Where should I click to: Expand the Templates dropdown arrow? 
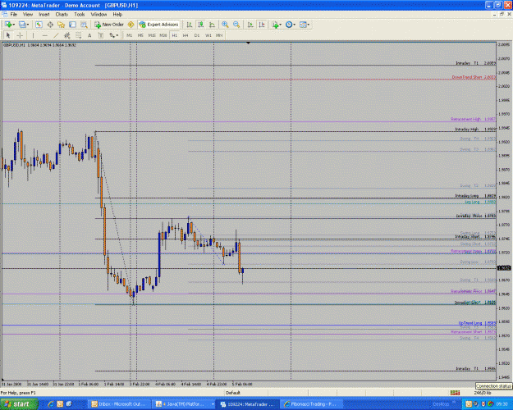coord(309,25)
